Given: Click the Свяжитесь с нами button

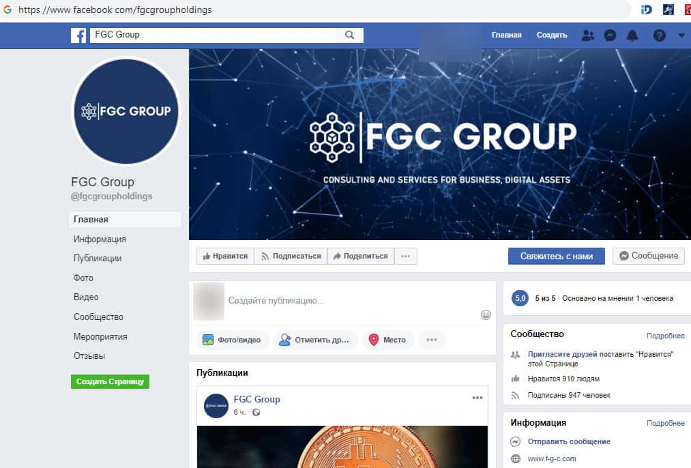Looking at the screenshot, I should pos(556,256).
